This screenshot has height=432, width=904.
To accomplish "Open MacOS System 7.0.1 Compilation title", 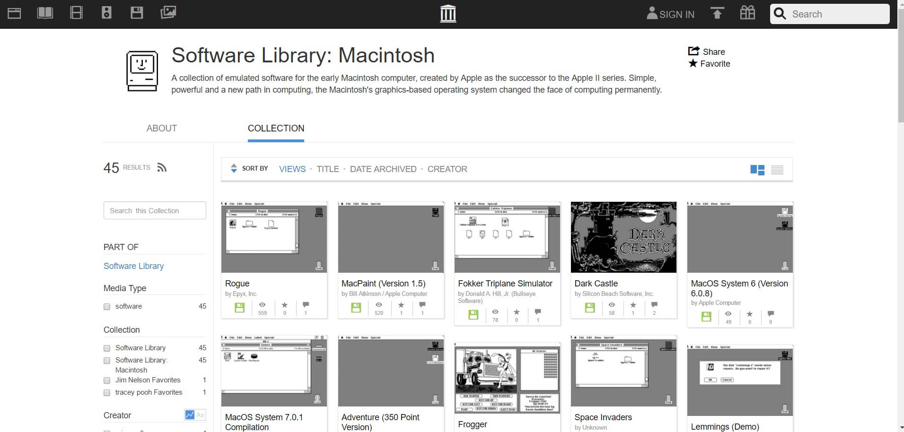I will pos(264,422).
